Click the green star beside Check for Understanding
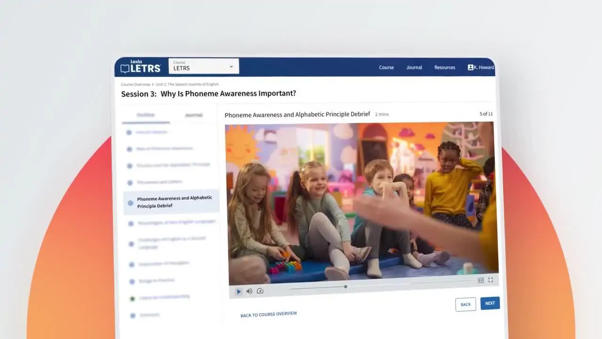602x339 pixels. [132, 298]
